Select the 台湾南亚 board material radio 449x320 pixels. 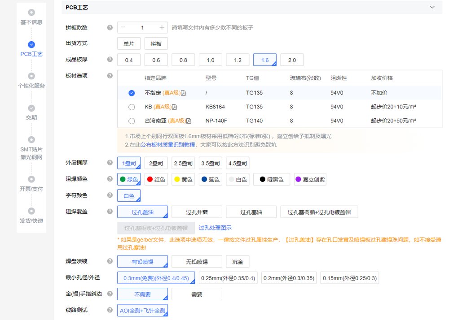[x=132, y=121]
